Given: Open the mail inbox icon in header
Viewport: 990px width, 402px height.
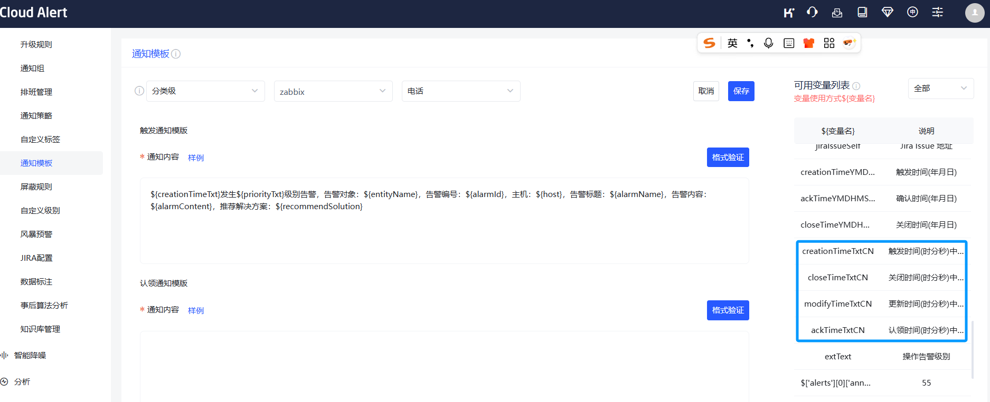Looking at the screenshot, I should 837,13.
